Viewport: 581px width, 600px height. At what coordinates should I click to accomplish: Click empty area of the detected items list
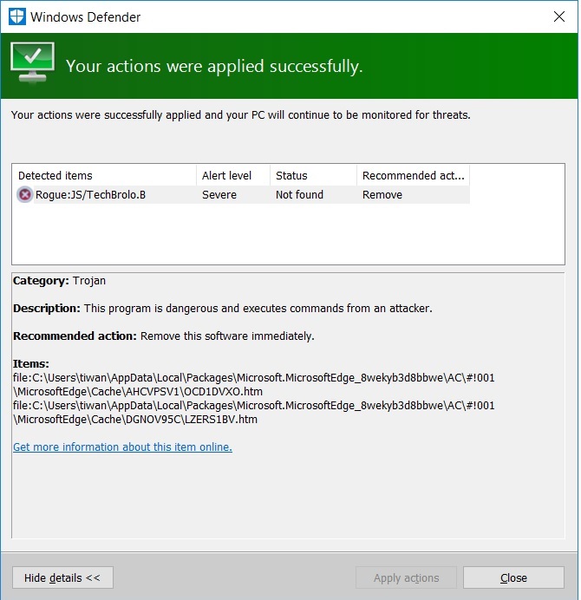[288, 233]
